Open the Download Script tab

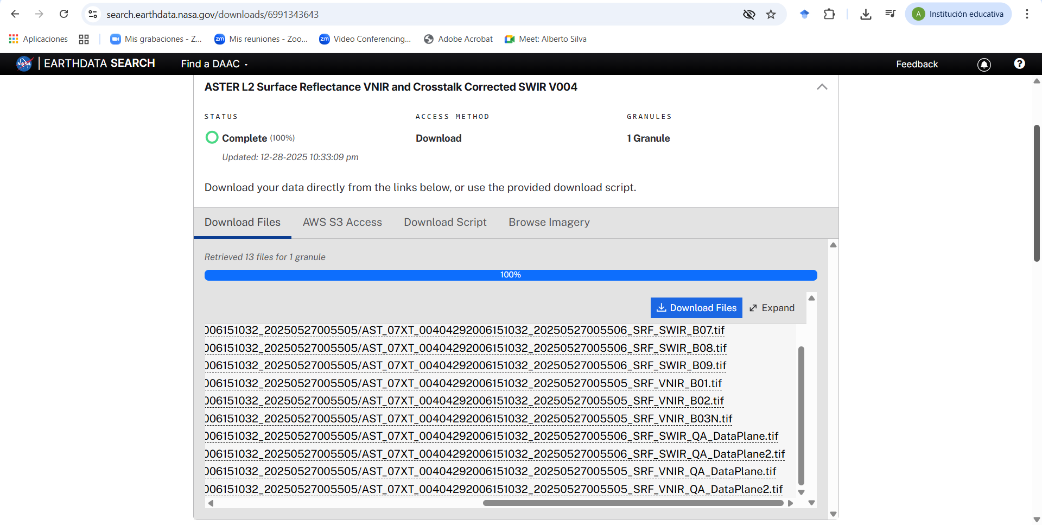(x=445, y=222)
